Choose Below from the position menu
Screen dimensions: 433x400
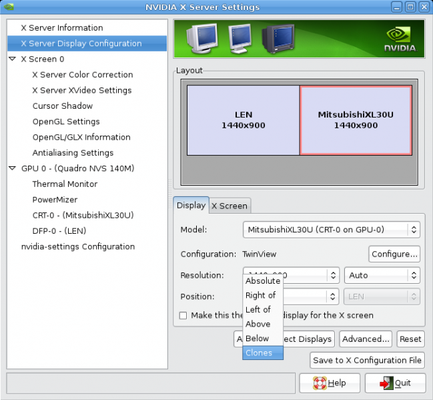263,339
